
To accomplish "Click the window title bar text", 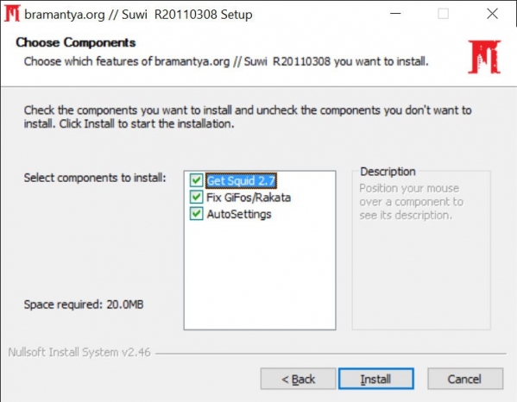I will tap(138, 15).
